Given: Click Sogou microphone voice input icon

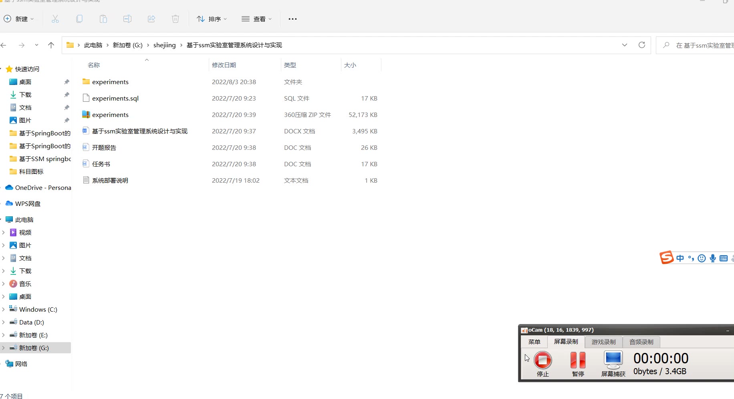Looking at the screenshot, I should click(713, 258).
